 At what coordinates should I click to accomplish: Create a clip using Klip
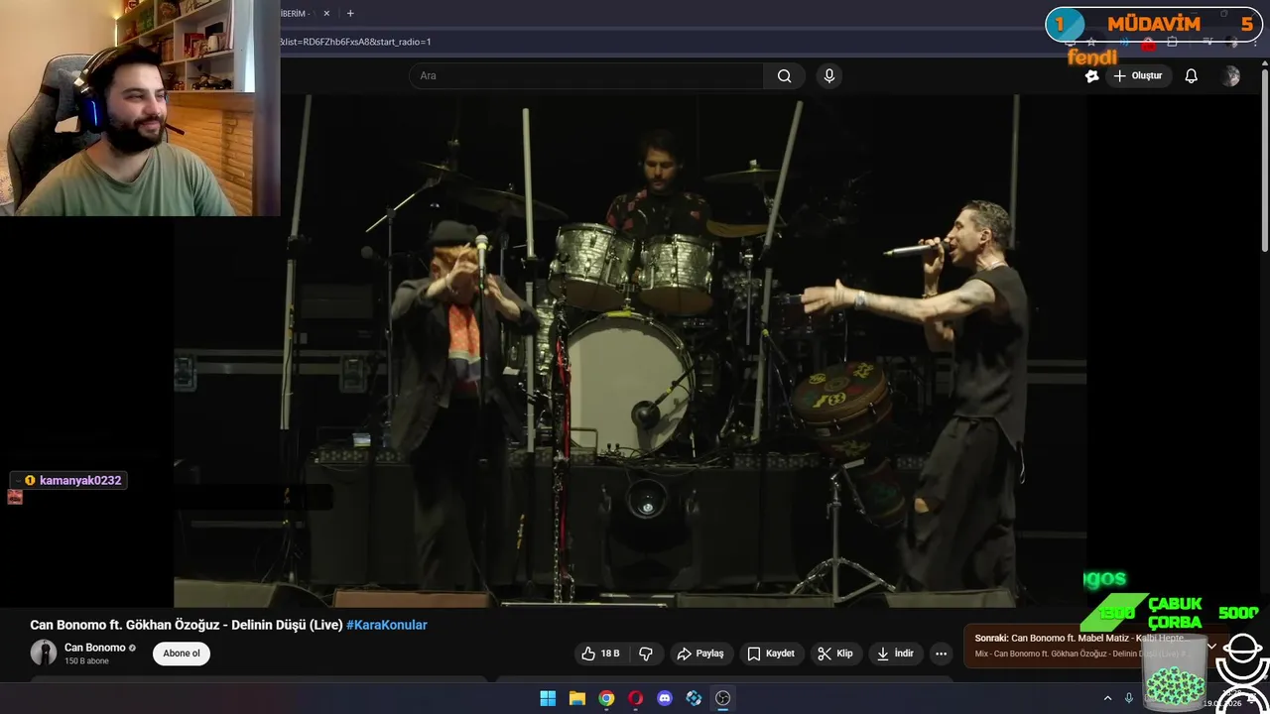coord(835,654)
